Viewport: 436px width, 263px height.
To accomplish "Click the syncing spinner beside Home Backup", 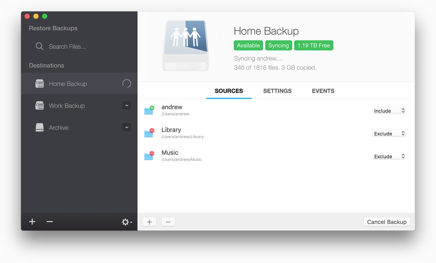I will click(127, 84).
